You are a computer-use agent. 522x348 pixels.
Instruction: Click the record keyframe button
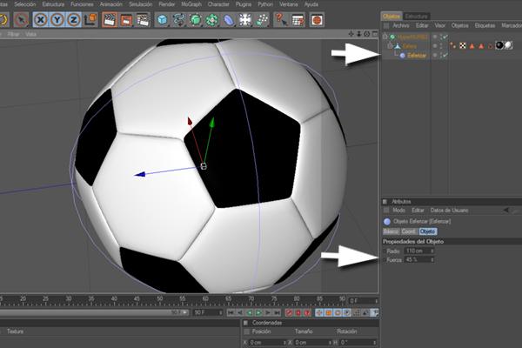289,312
